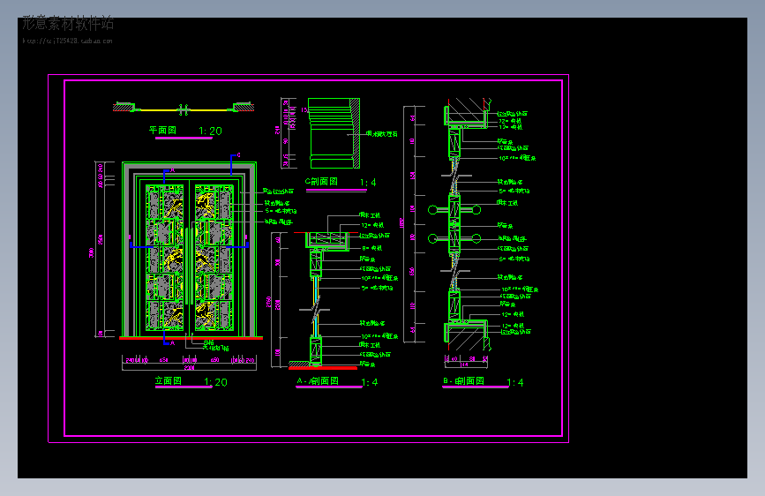Select the 1:4 scale beside A-剖面图

point(370,382)
